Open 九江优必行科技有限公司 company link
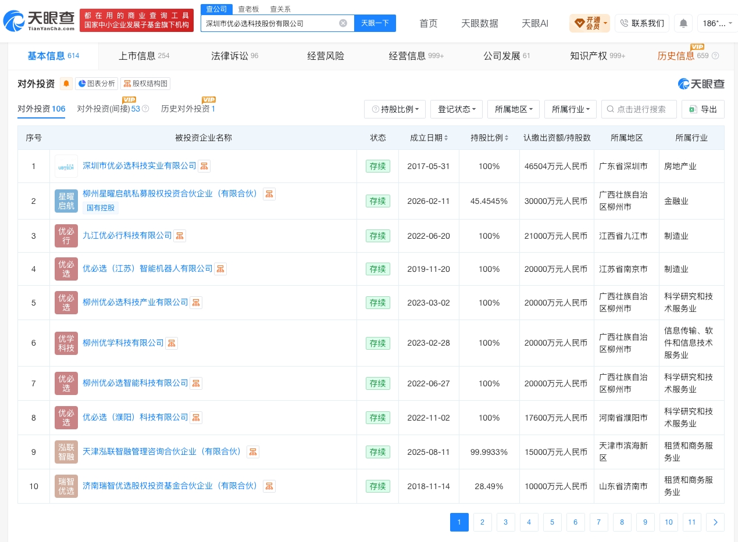This screenshot has height=542, width=738. point(127,236)
